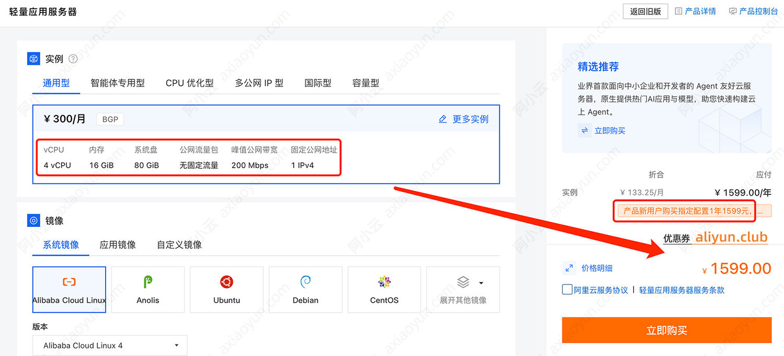Open the 价格明细 link

pyautogui.click(x=597, y=268)
